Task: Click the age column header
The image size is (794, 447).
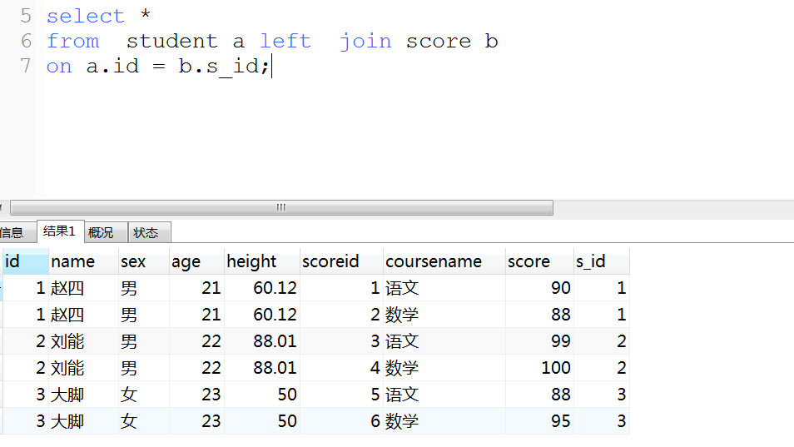Action: [196, 261]
